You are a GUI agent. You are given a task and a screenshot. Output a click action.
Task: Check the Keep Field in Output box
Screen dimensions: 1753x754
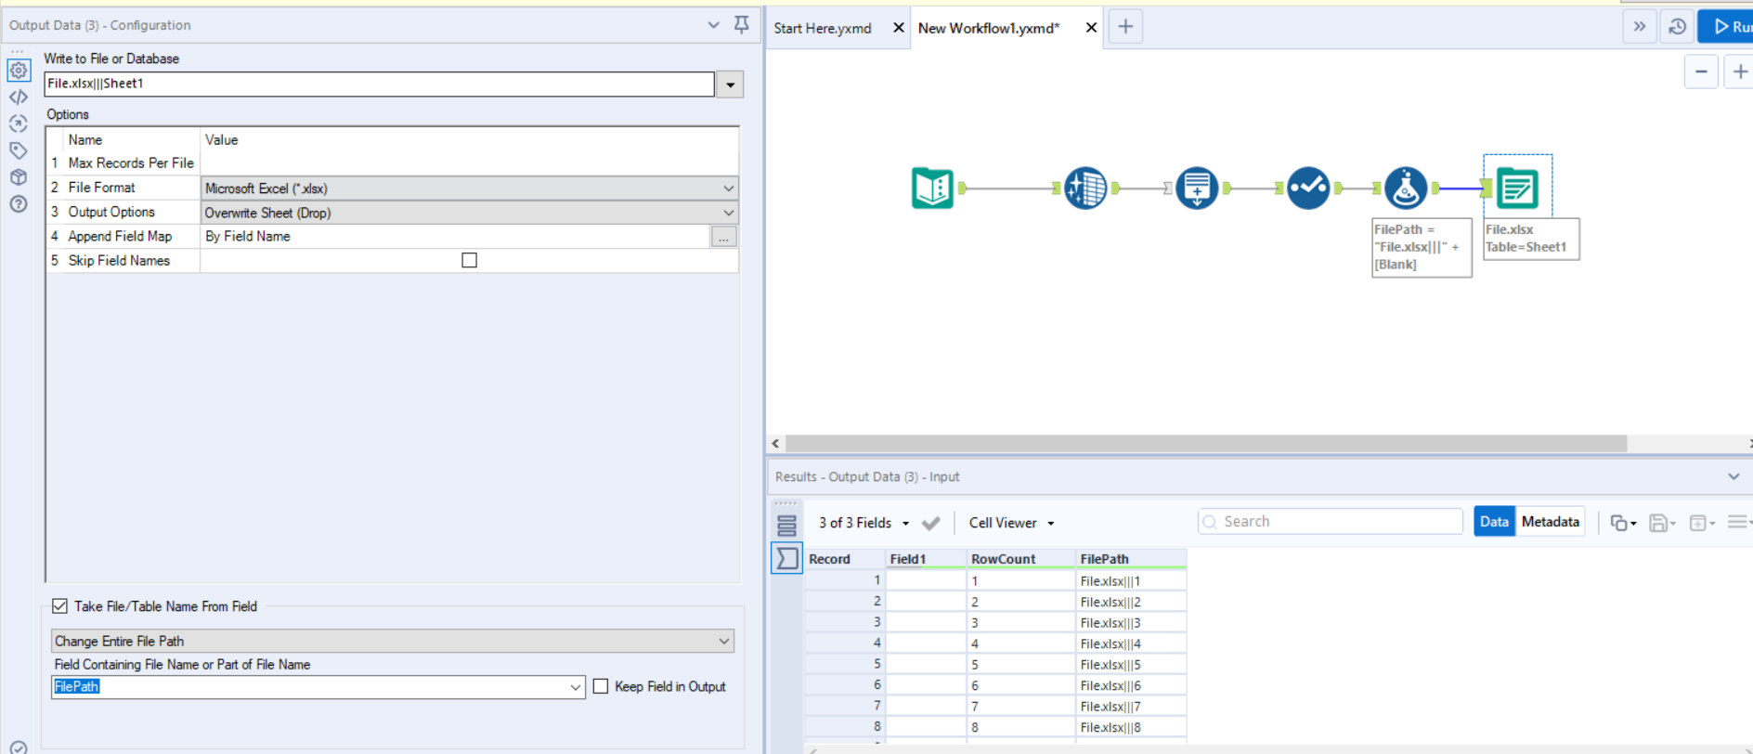(601, 687)
